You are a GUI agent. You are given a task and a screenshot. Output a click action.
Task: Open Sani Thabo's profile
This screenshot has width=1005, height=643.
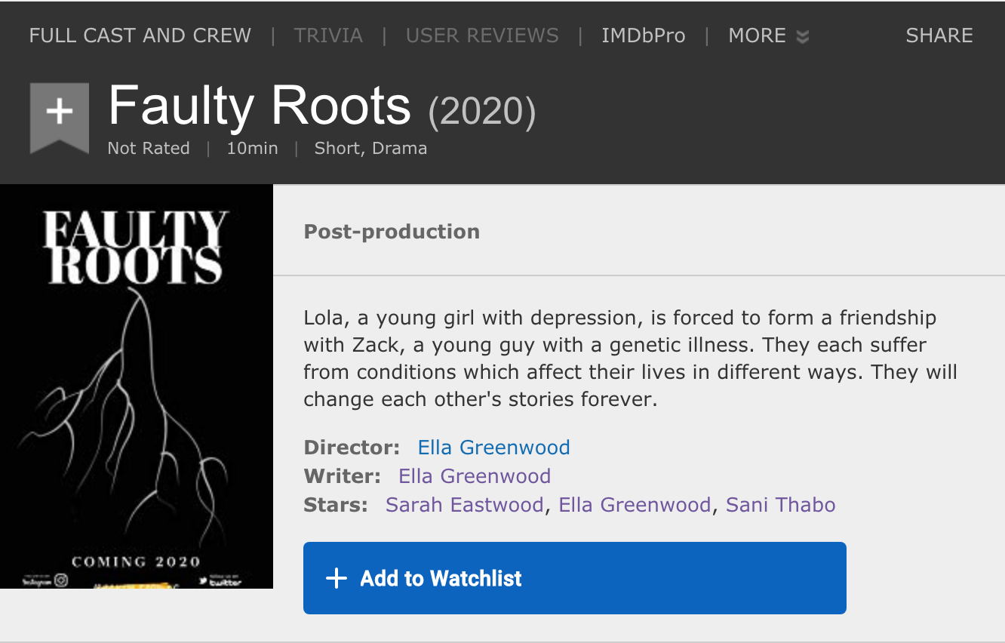(781, 505)
